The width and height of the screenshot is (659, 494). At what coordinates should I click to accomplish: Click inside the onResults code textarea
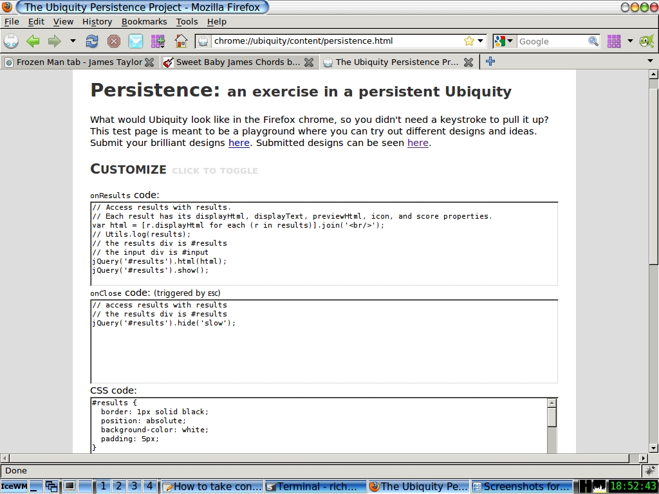(x=324, y=244)
